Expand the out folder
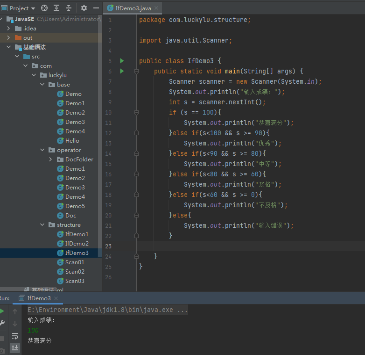Screen dimensions: 365x355 8,38
